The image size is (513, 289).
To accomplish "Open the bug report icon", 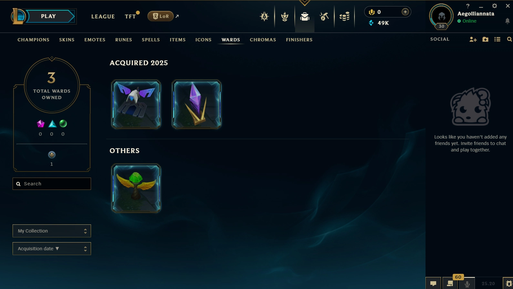I will (x=509, y=284).
